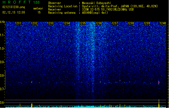This screenshot has height=108, width=169.
Task: Click the 1240 time label
Action: 163,23
